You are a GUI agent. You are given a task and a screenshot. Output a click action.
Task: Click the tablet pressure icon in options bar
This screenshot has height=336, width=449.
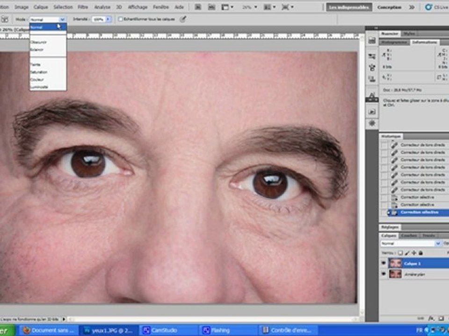coord(183,19)
